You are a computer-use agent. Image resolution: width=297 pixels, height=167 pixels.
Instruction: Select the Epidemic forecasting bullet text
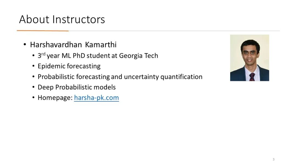point(69,66)
